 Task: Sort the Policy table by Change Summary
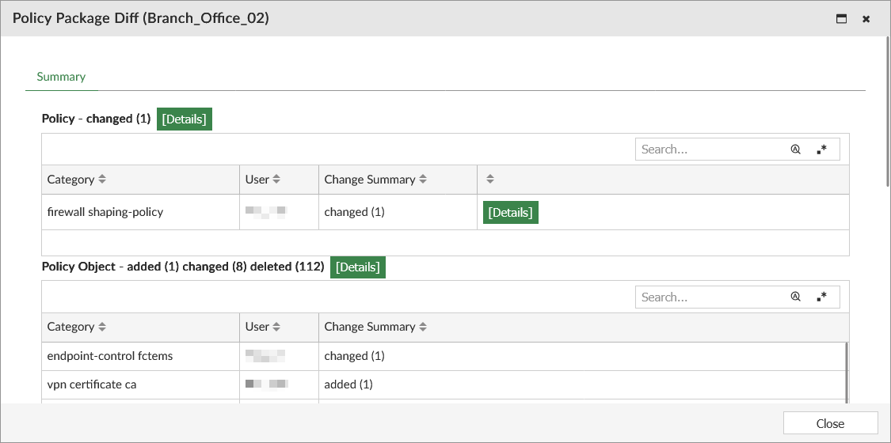[423, 180]
